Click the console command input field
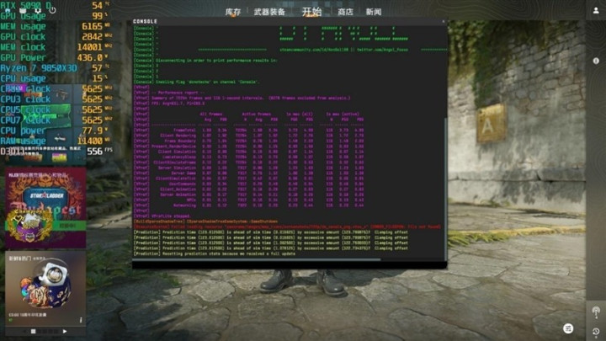Screen dimensions: 606x341 pos(290,264)
